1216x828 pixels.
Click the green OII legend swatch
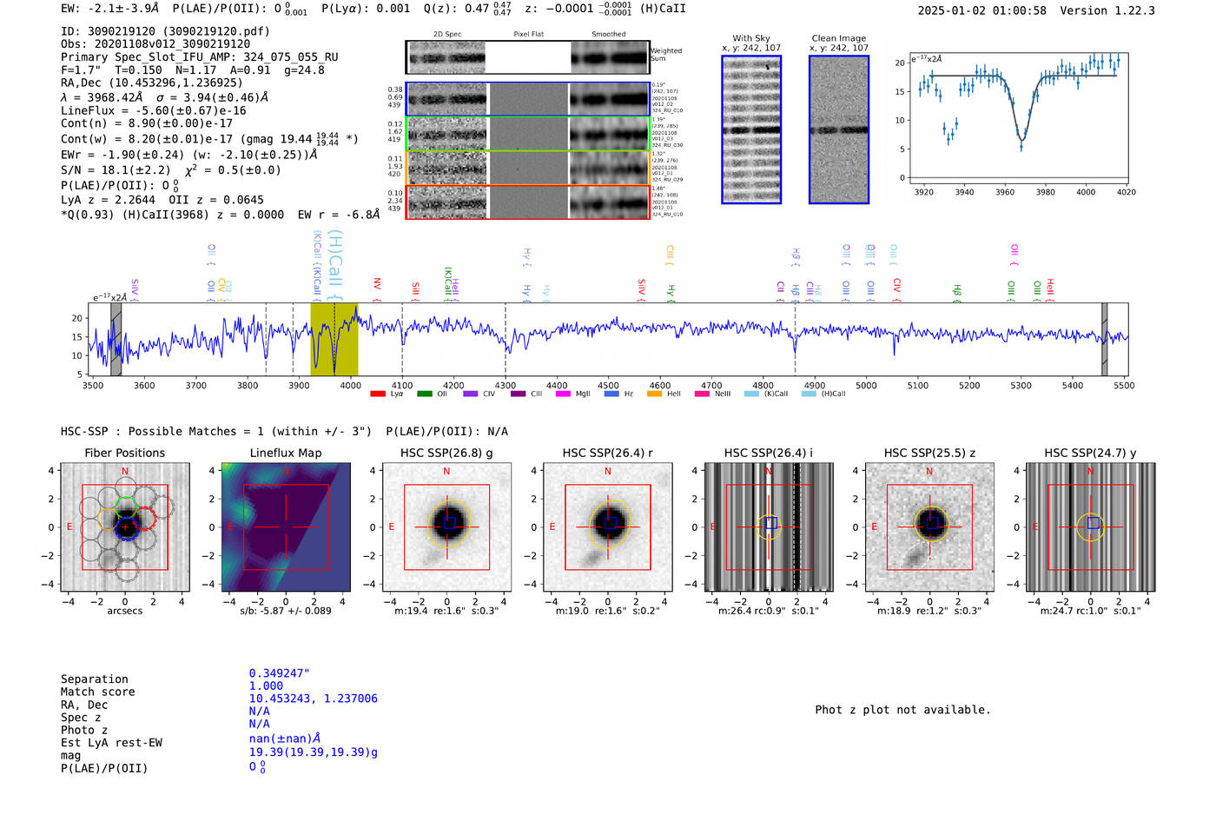point(425,394)
